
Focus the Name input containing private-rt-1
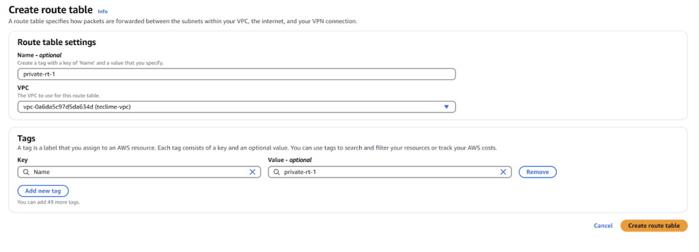(236, 74)
